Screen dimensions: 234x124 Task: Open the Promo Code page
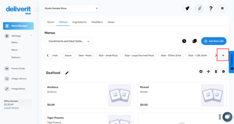18,69
